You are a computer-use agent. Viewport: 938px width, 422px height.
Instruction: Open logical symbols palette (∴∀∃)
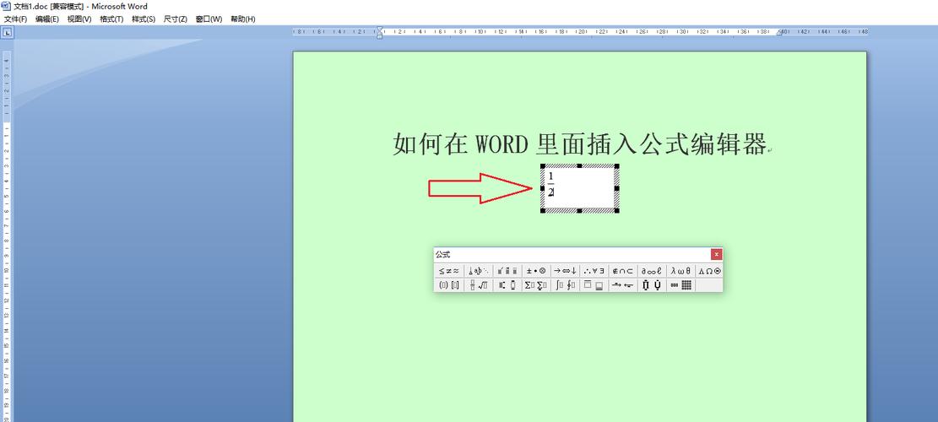tap(594, 271)
